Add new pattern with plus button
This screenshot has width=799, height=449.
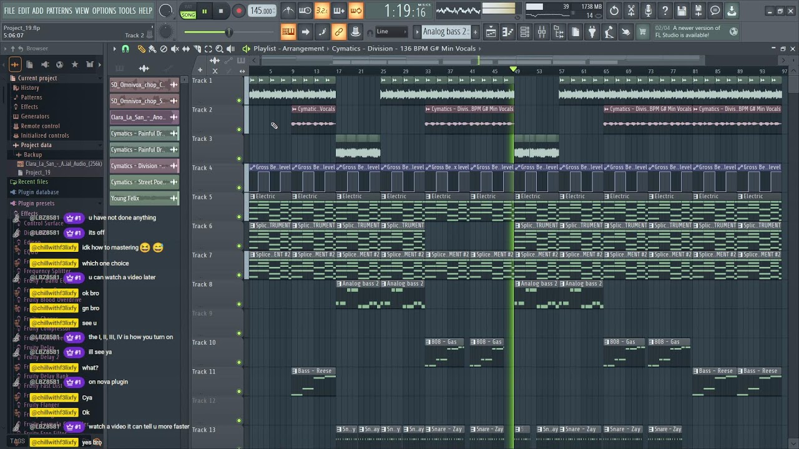click(475, 32)
